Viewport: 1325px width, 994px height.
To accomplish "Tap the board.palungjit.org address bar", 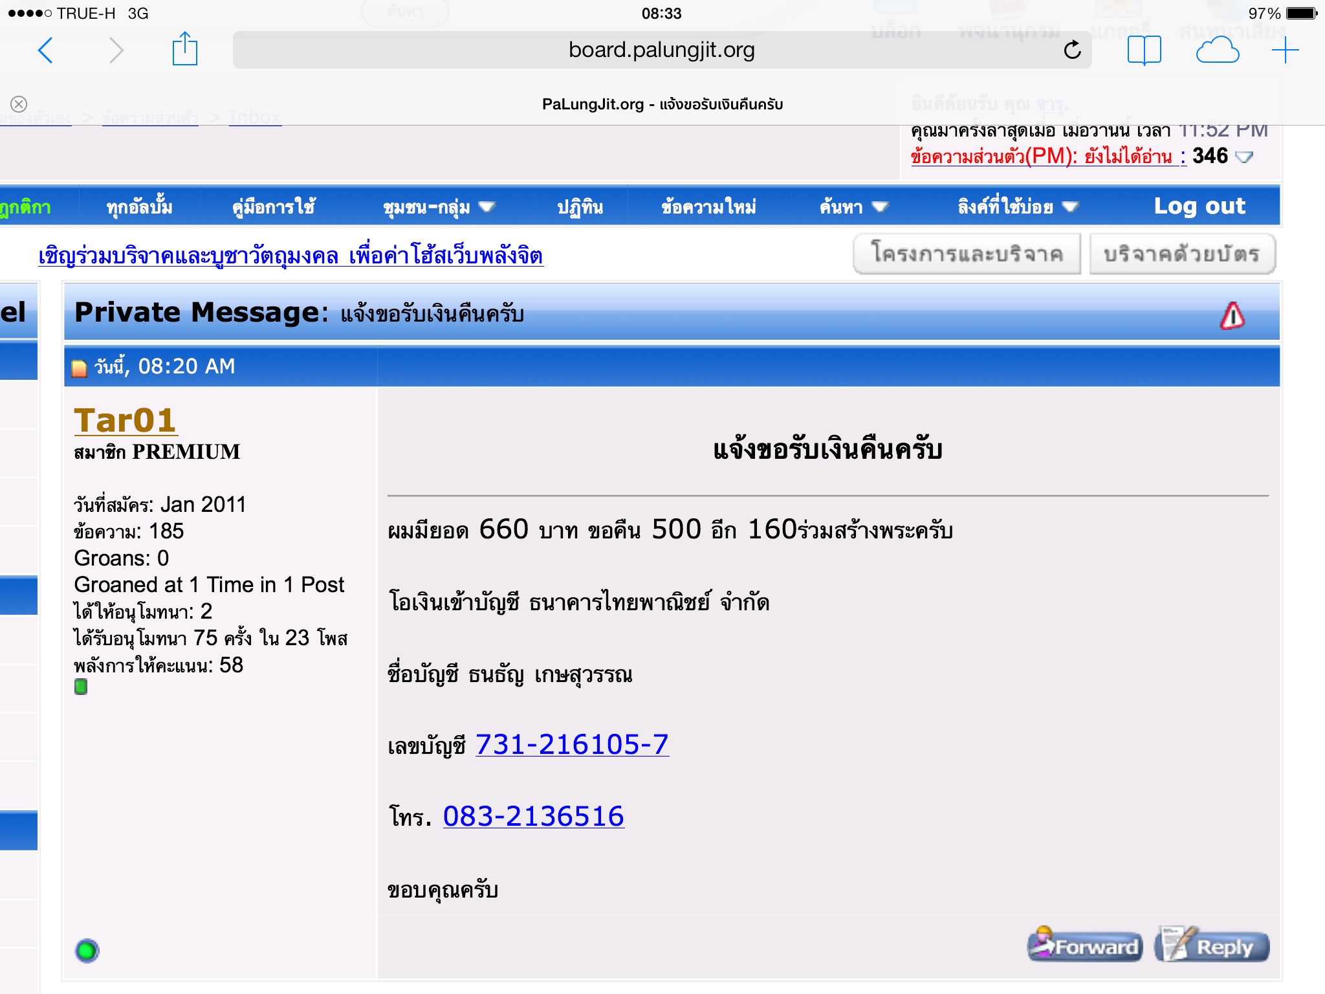I will [x=661, y=50].
